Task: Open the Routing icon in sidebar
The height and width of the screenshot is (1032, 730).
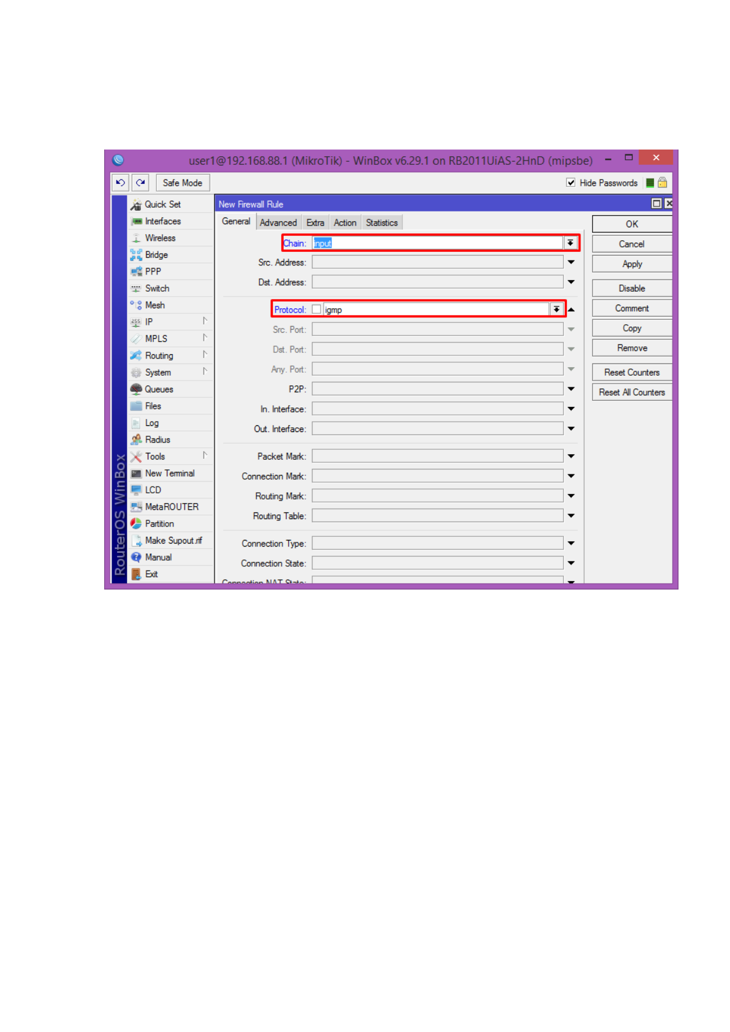Action: click(x=136, y=355)
